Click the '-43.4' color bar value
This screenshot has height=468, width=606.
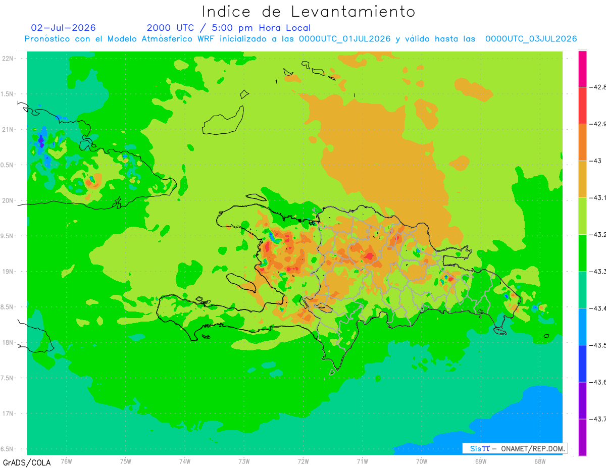[x=599, y=308]
